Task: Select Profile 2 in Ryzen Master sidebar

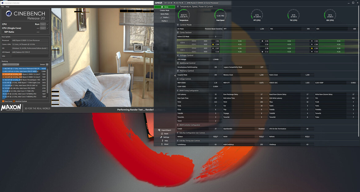Action: point(164,21)
